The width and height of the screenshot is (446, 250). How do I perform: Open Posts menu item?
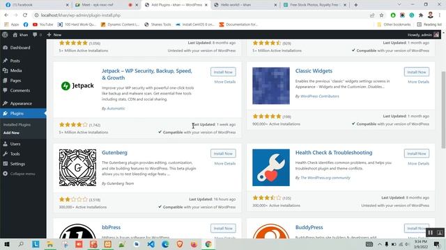pyautogui.click(x=15, y=60)
